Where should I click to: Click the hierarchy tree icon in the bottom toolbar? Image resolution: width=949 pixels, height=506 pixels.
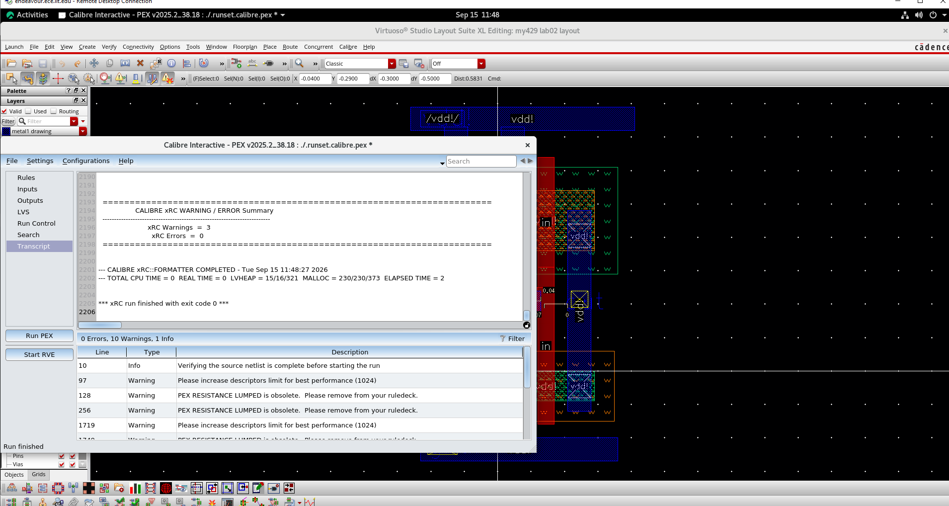pyautogui.click(x=12, y=488)
